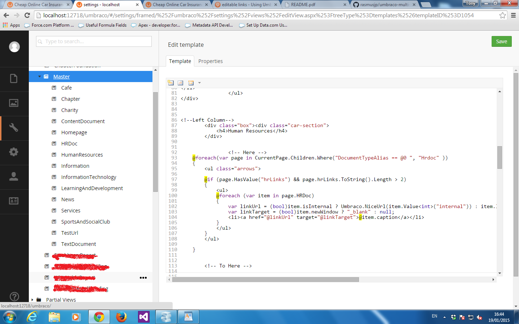Focus the Type to search field
Viewport: 519px width, 324px height.
tap(94, 41)
